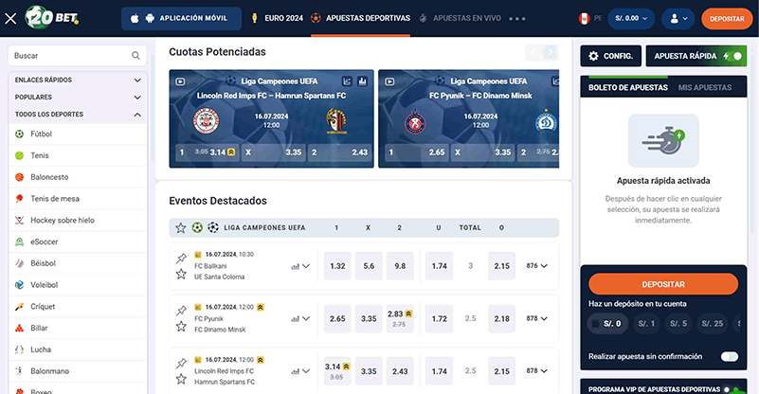
Task: Expand stats dropdown for Lincoln Red Imps match
Action: tap(300, 371)
